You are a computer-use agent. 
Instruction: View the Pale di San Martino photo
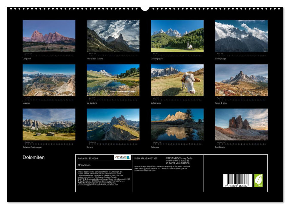point(112,37)
